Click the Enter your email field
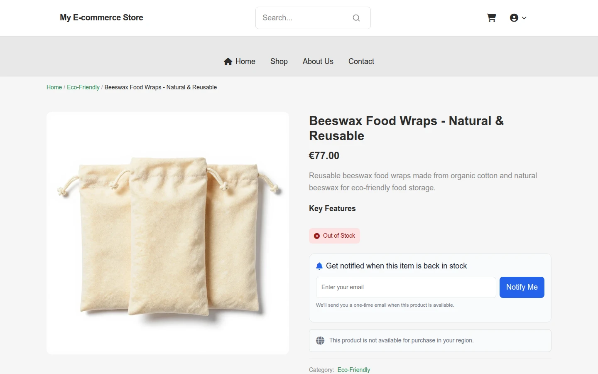Image resolution: width=598 pixels, height=374 pixels. (x=406, y=287)
